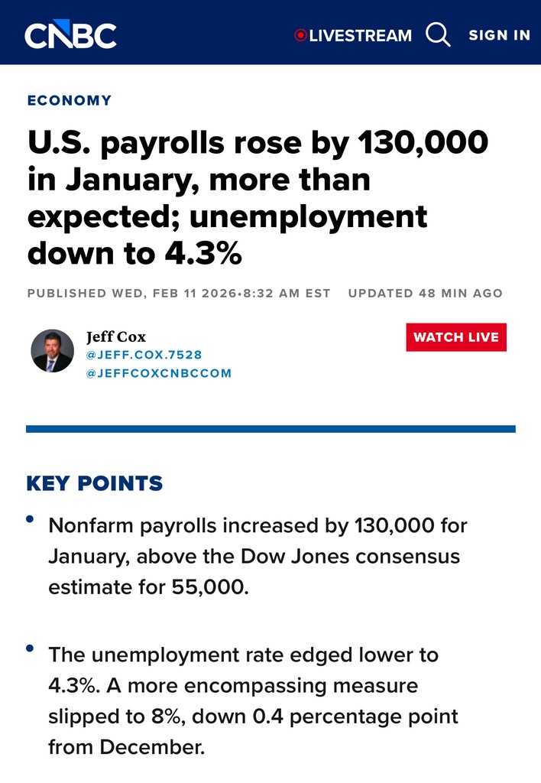This screenshot has height=783, width=541.
Task: Select the unemployment rate key point text
Action: coord(253,700)
